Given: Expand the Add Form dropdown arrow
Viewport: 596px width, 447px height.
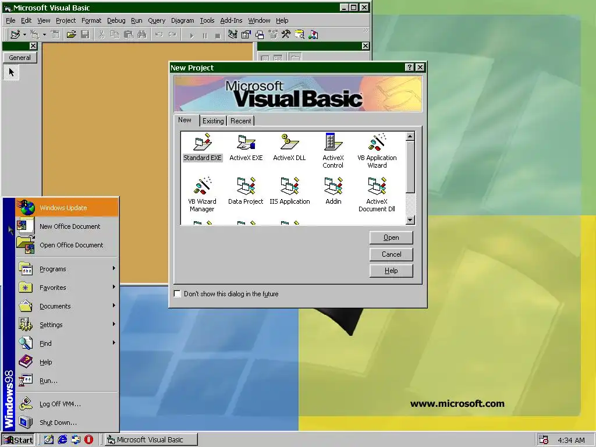Looking at the screenshot, I should coord(44,34).
